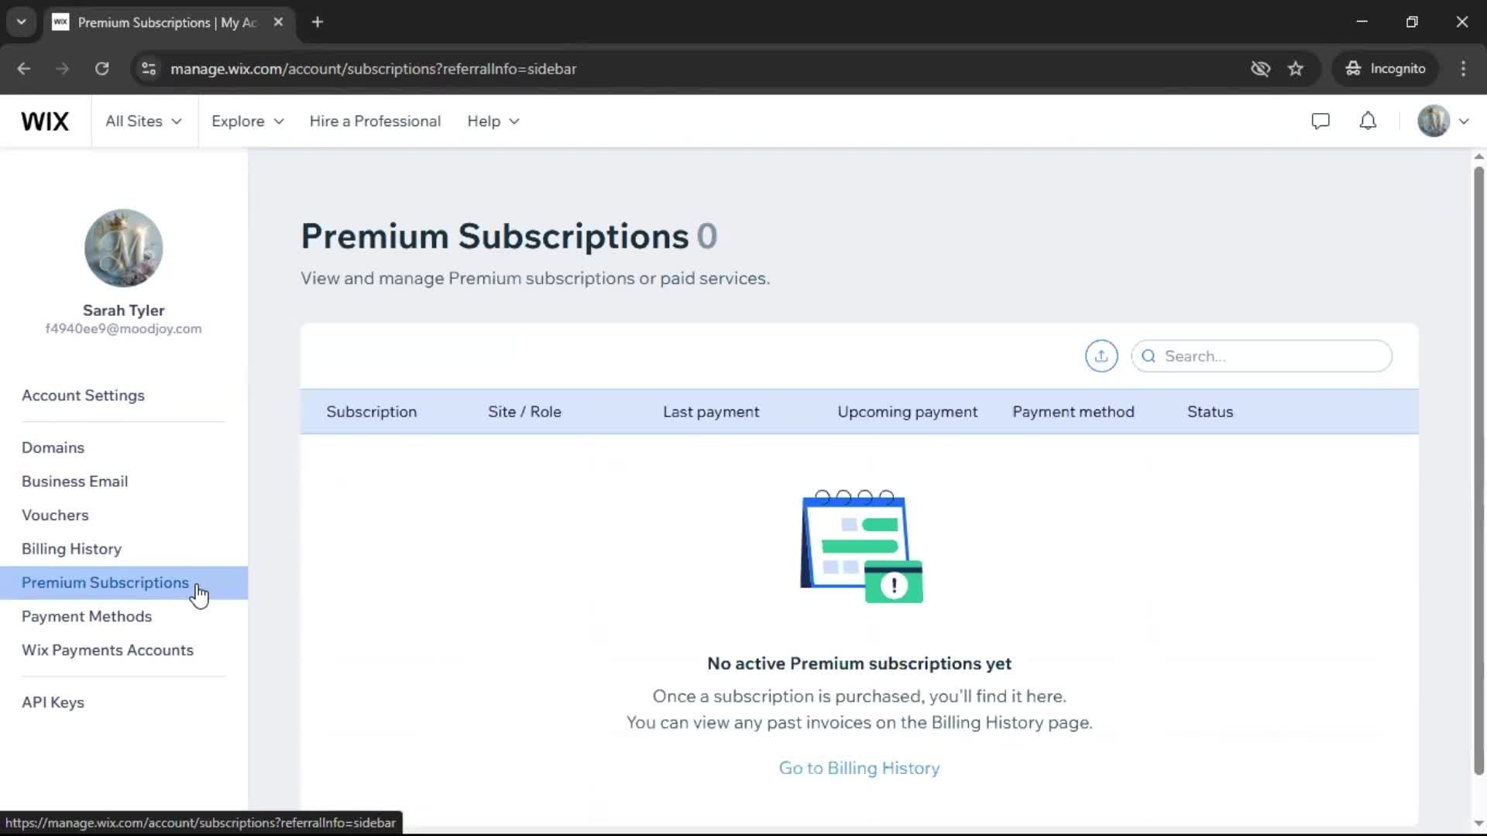Image resolution: width=1487 pixels, height=836 pixels.
Task: Go back to the previous page
Action: tap(24, 69)
